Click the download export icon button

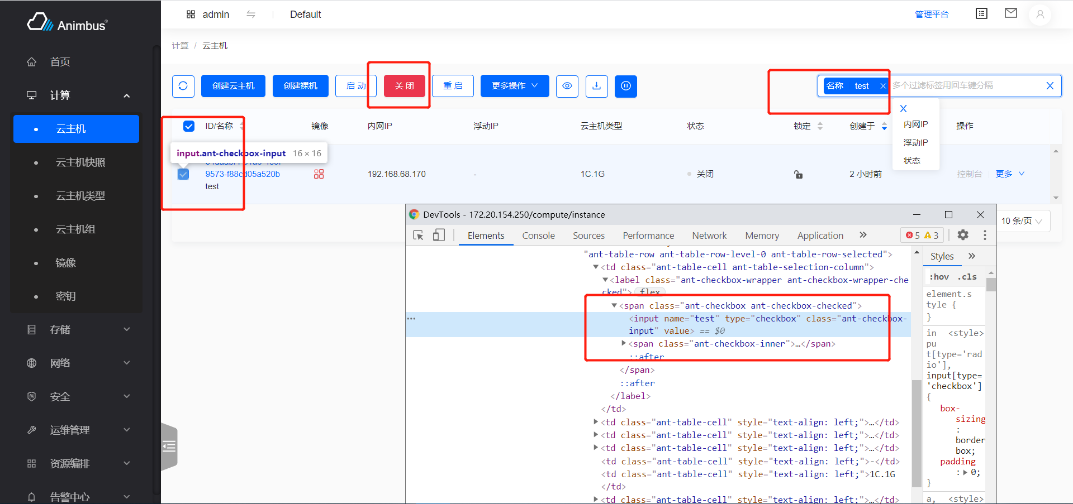596,86
